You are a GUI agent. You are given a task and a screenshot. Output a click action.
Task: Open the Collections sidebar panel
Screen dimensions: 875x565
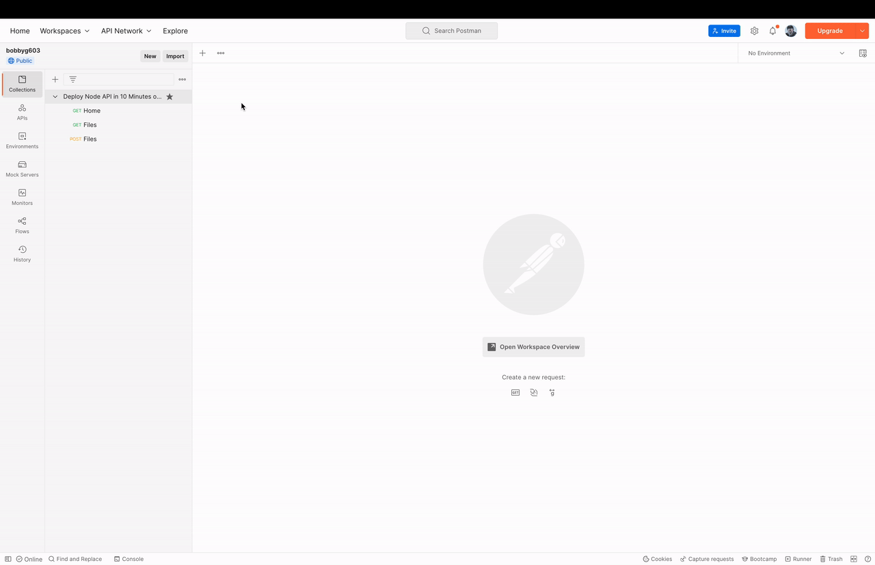pos(22,83)
